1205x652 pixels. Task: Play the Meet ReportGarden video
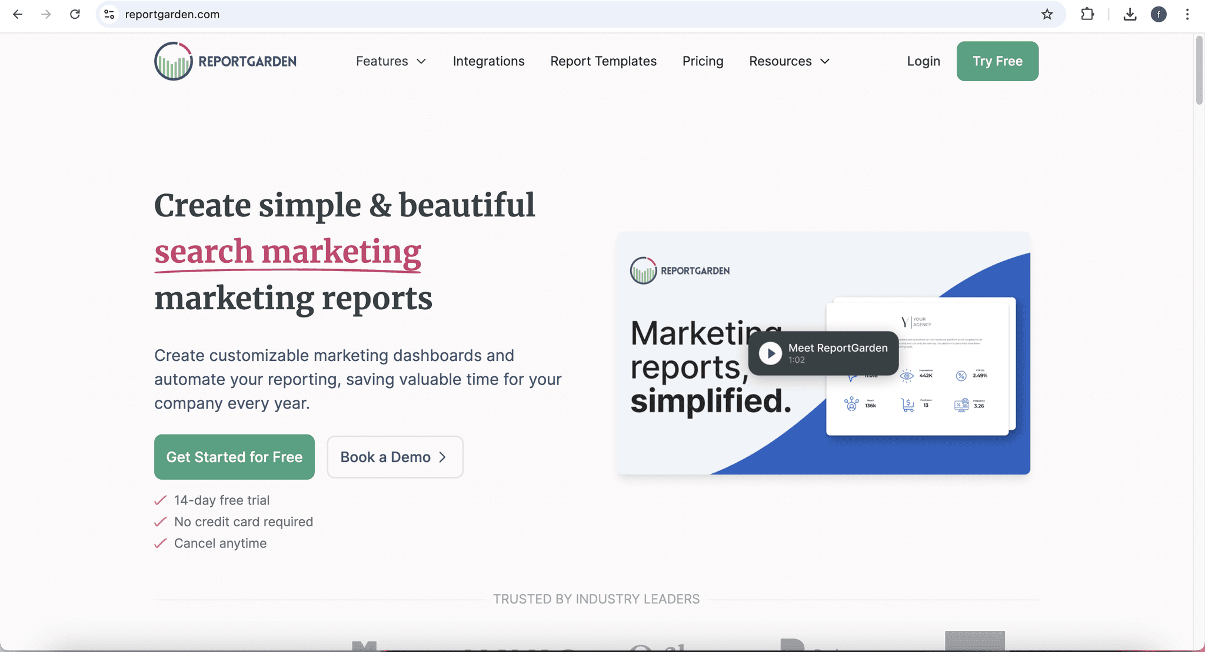(770, 353)
